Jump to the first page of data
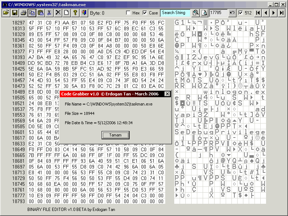 (258, 13)
